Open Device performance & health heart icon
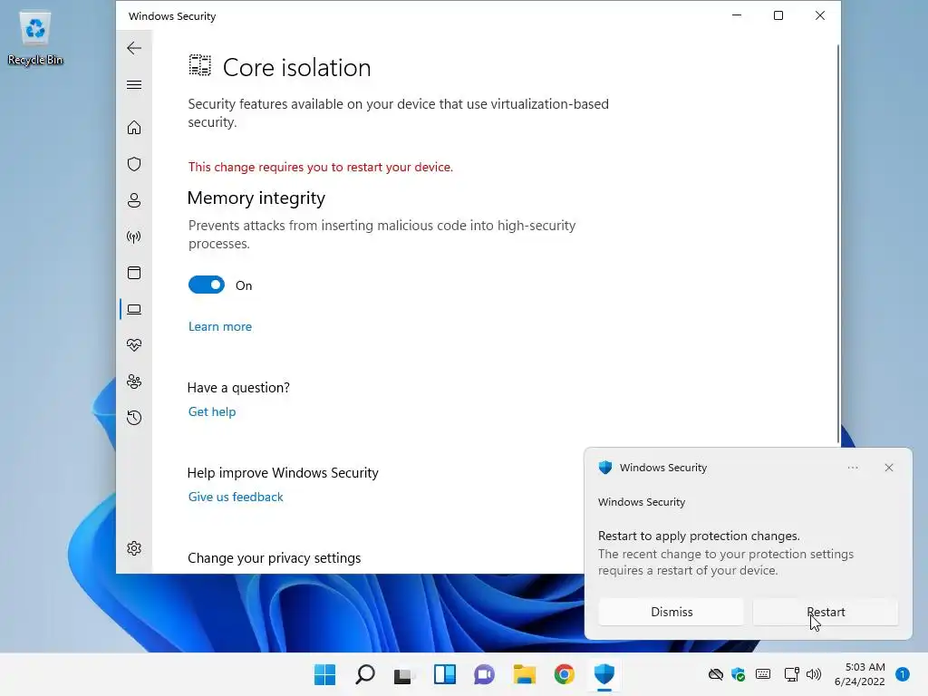This screenshot has width=928, height=696. click(134, 345)
